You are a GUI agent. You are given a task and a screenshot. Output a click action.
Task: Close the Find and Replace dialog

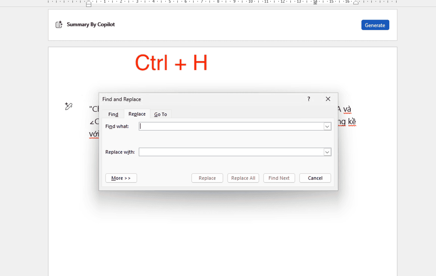(x=328, y=99)
